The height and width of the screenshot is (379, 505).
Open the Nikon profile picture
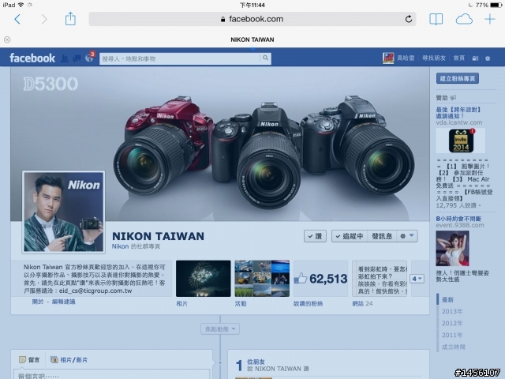(63, 212)
